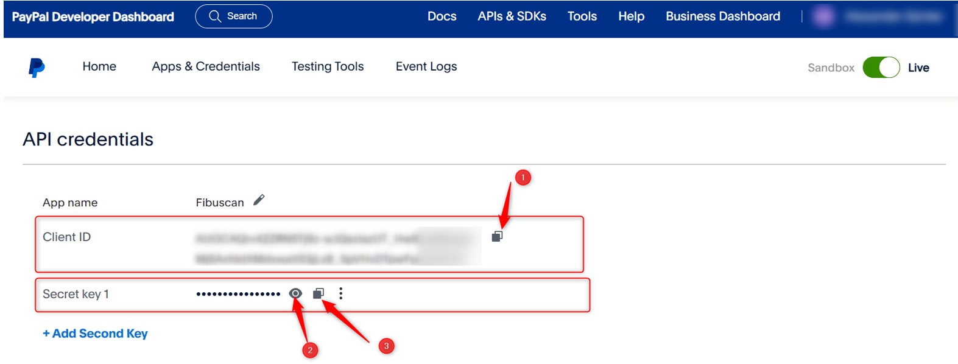The height and width of the screenshot is (364, 958).
Task: Click the masked secret key dots
Action: 238,294
